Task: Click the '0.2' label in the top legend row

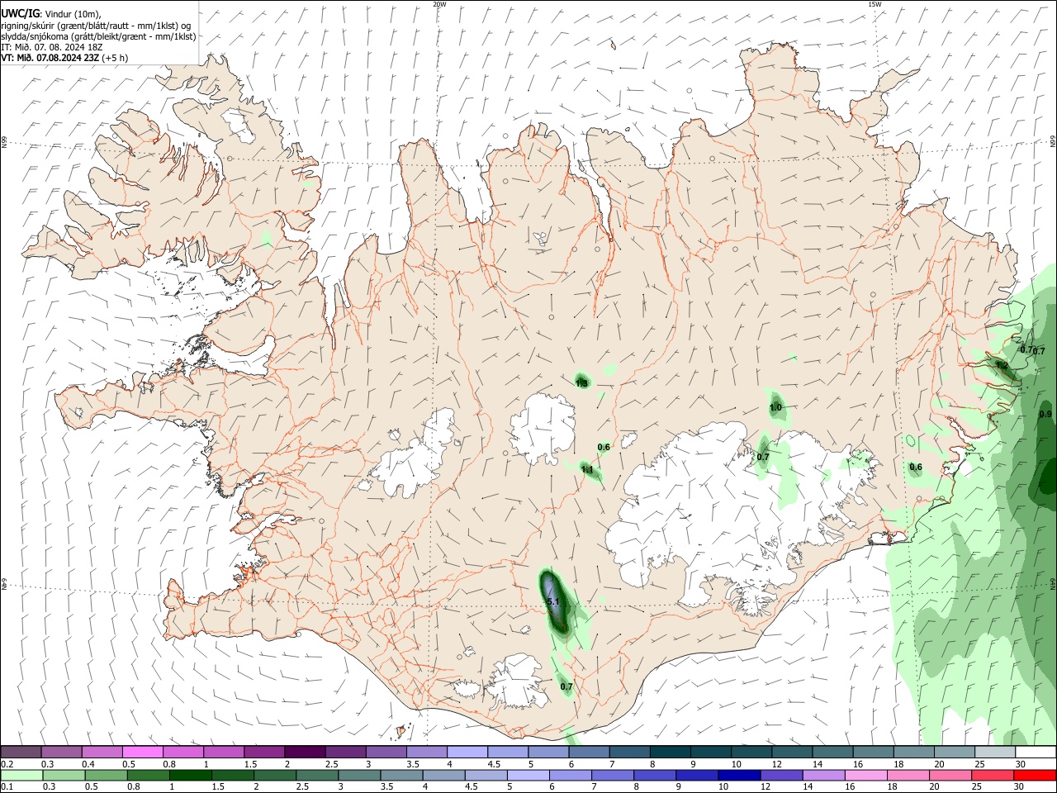Action: [x=7, y=764]
